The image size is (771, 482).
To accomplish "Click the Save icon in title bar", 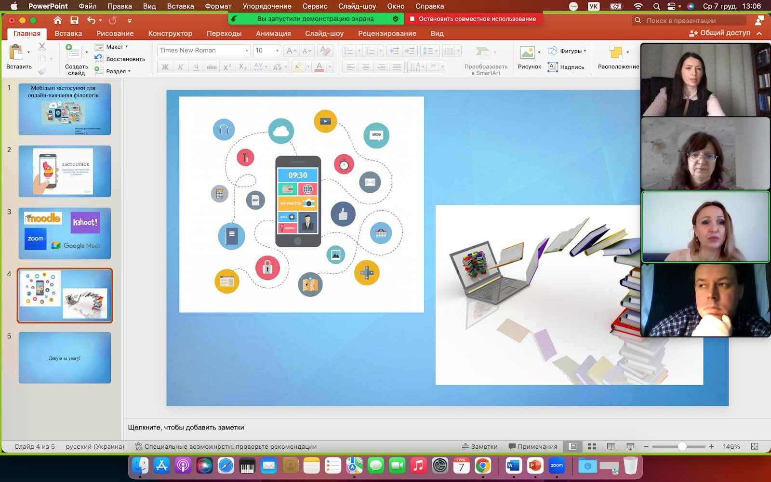I will (x=74, y=20).
